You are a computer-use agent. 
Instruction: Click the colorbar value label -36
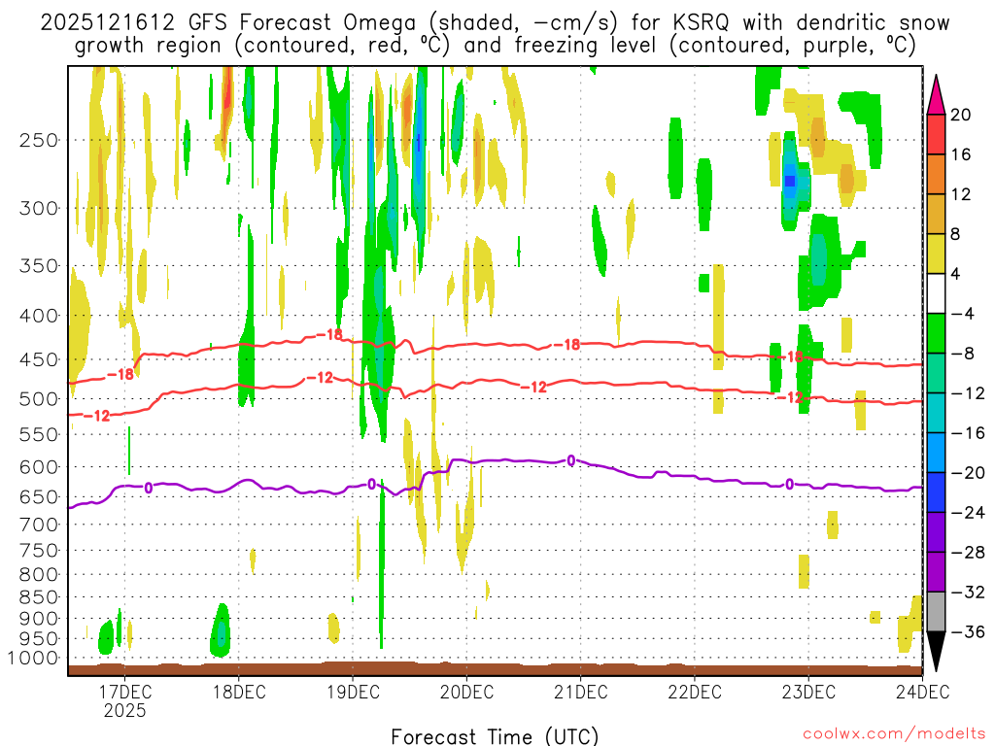point(967,631)
